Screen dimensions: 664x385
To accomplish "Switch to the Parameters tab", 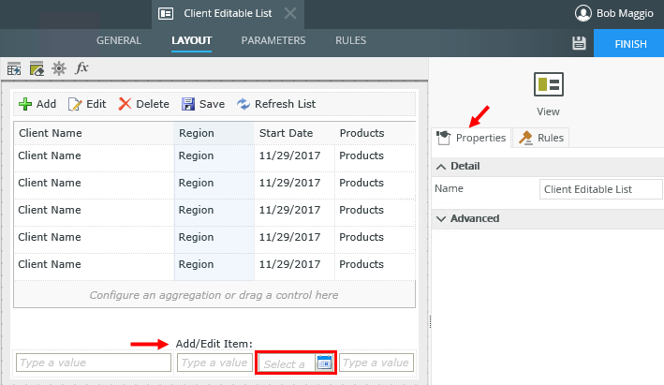I will tap(273, 40).
